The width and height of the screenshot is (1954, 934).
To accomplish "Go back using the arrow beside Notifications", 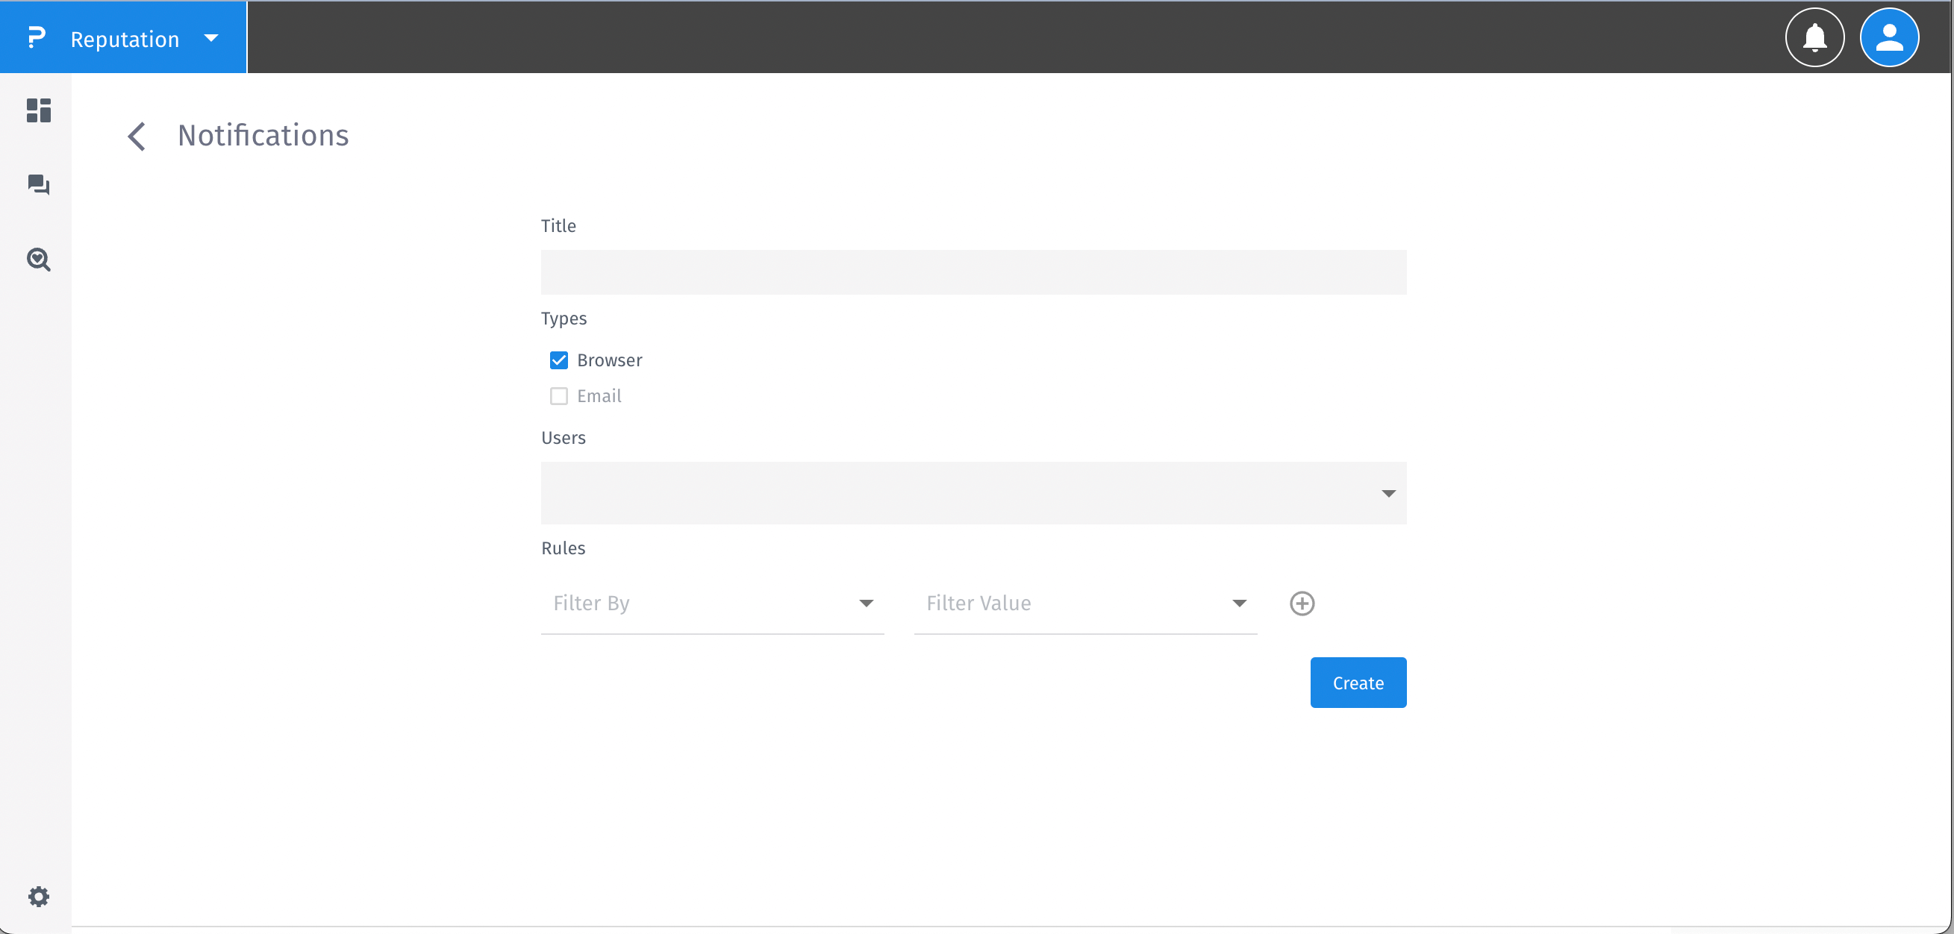I will tap(137, 136).
